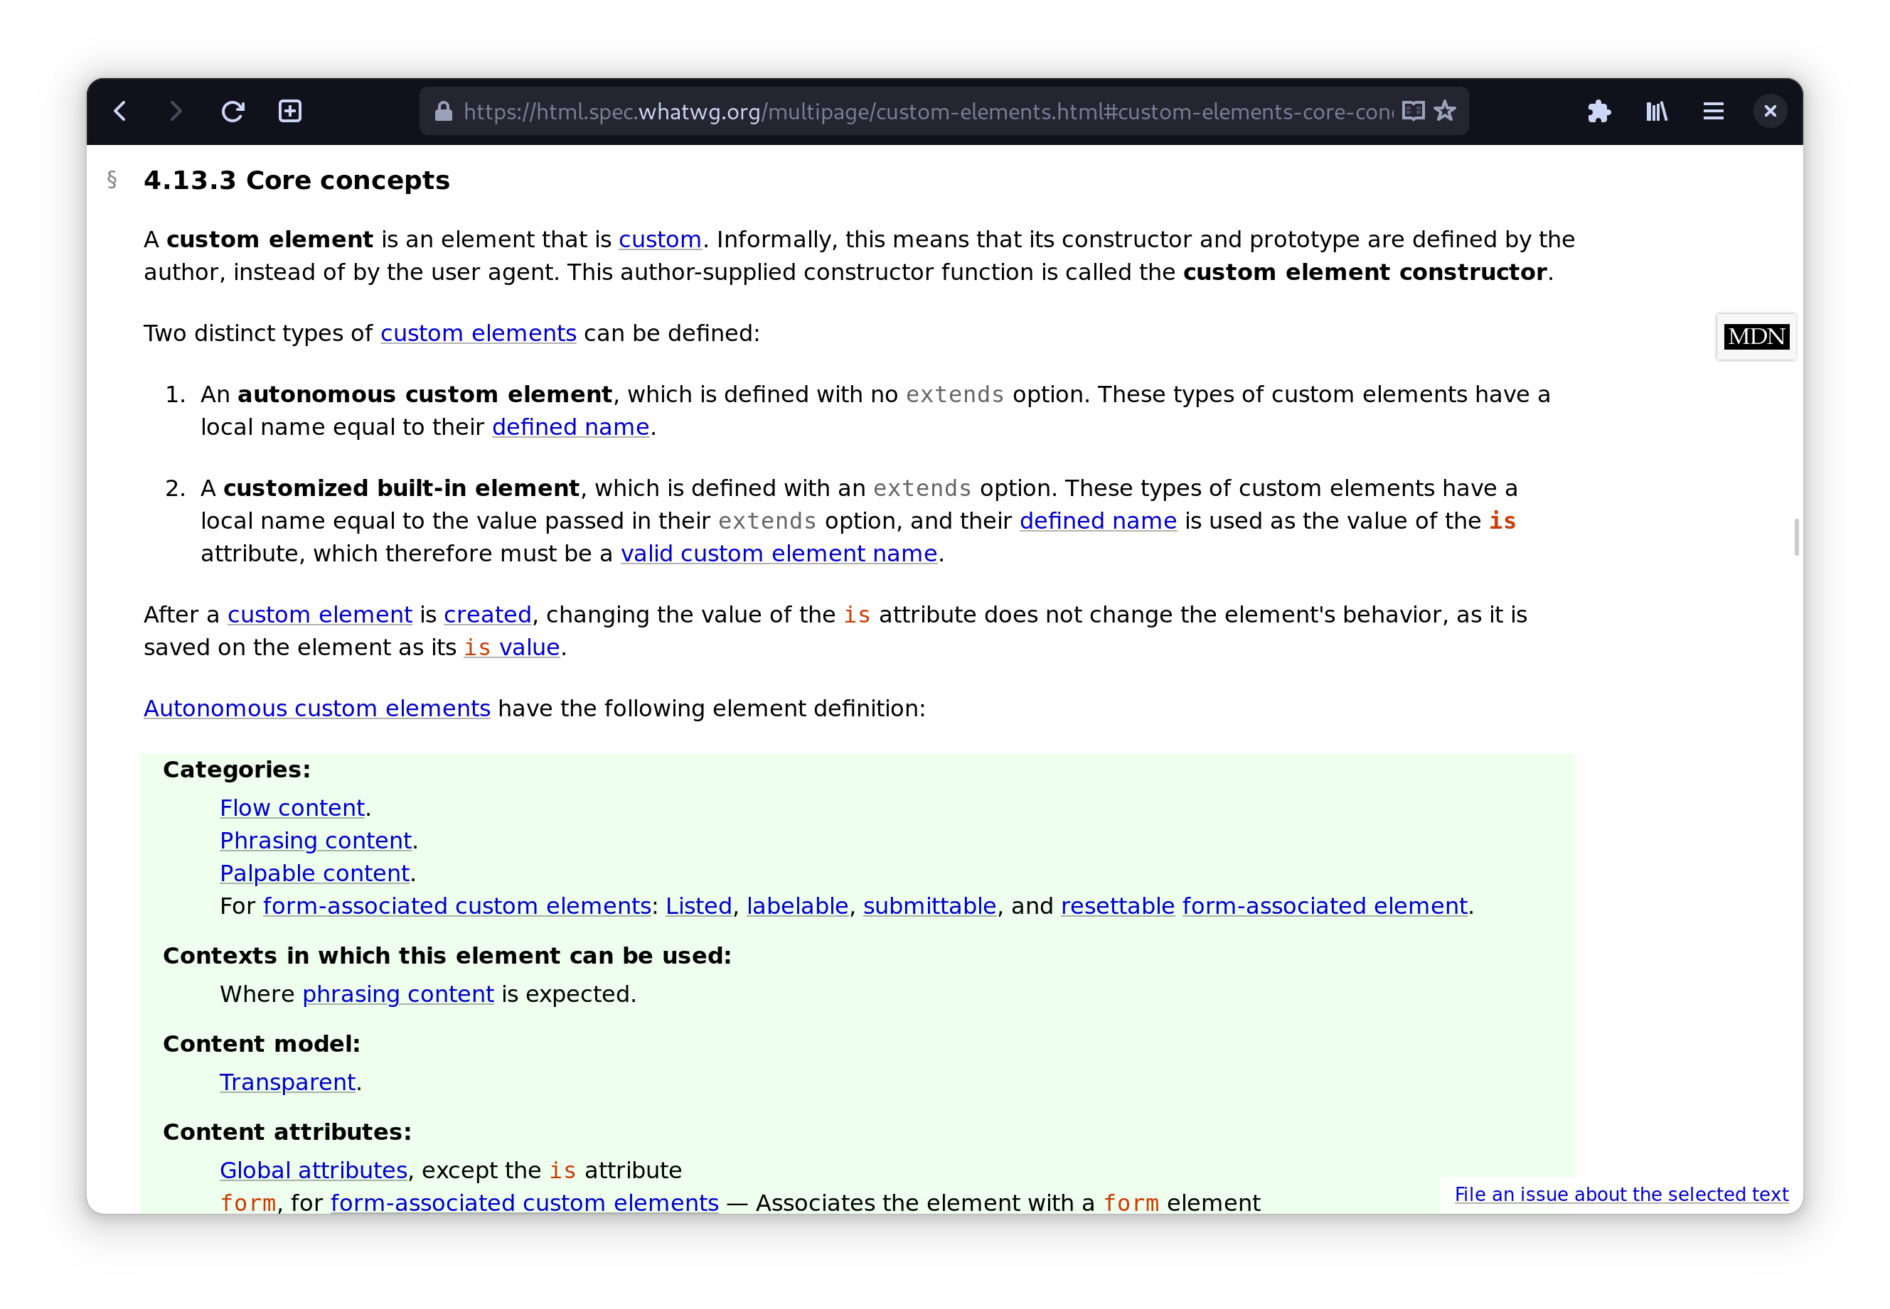Open the Firefox hamburger menu

[1713, 111]
